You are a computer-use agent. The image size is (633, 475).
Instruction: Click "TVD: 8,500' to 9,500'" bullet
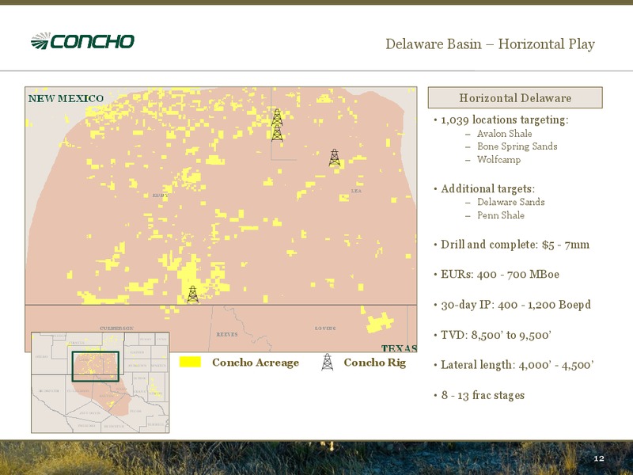496,335
